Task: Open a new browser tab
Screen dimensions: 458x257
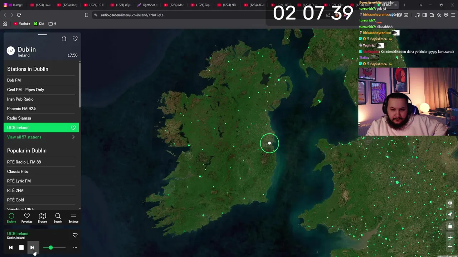Action: tap(404, 5)
